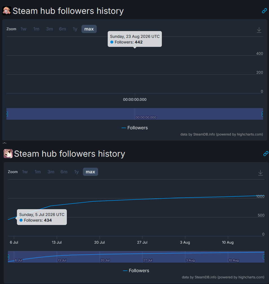
Task: Click the 13 Jul axis label in bottom chart
Action: tap(57, 242)
